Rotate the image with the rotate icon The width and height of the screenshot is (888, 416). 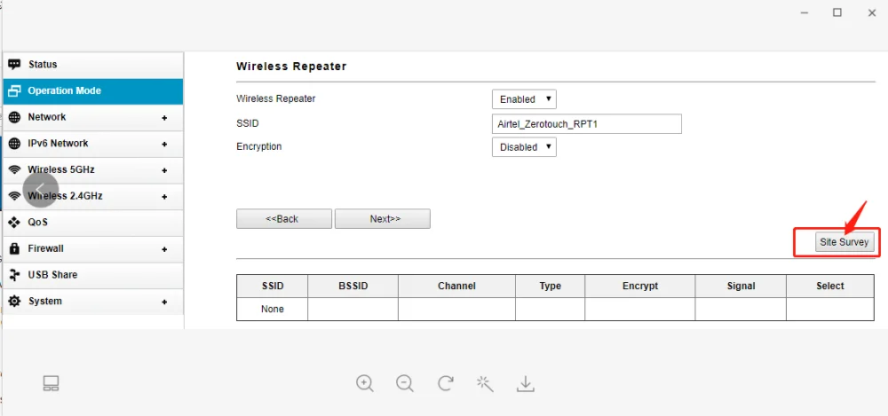(446, 383)
